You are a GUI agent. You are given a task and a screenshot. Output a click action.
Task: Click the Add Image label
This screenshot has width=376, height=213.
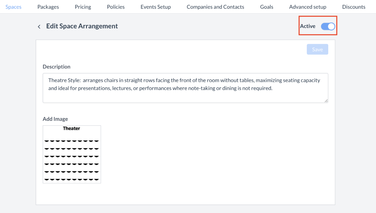coord(55,119)
